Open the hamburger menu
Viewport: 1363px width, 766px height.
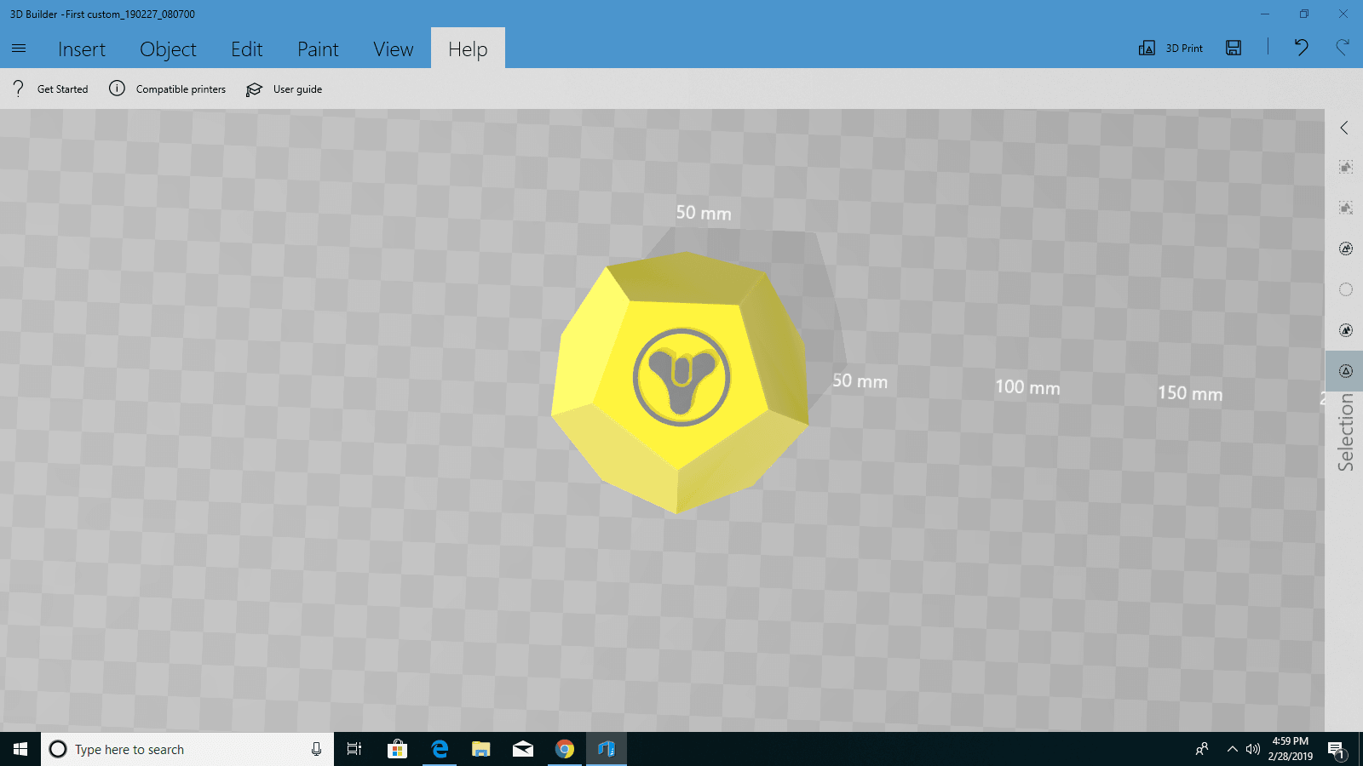19,48
